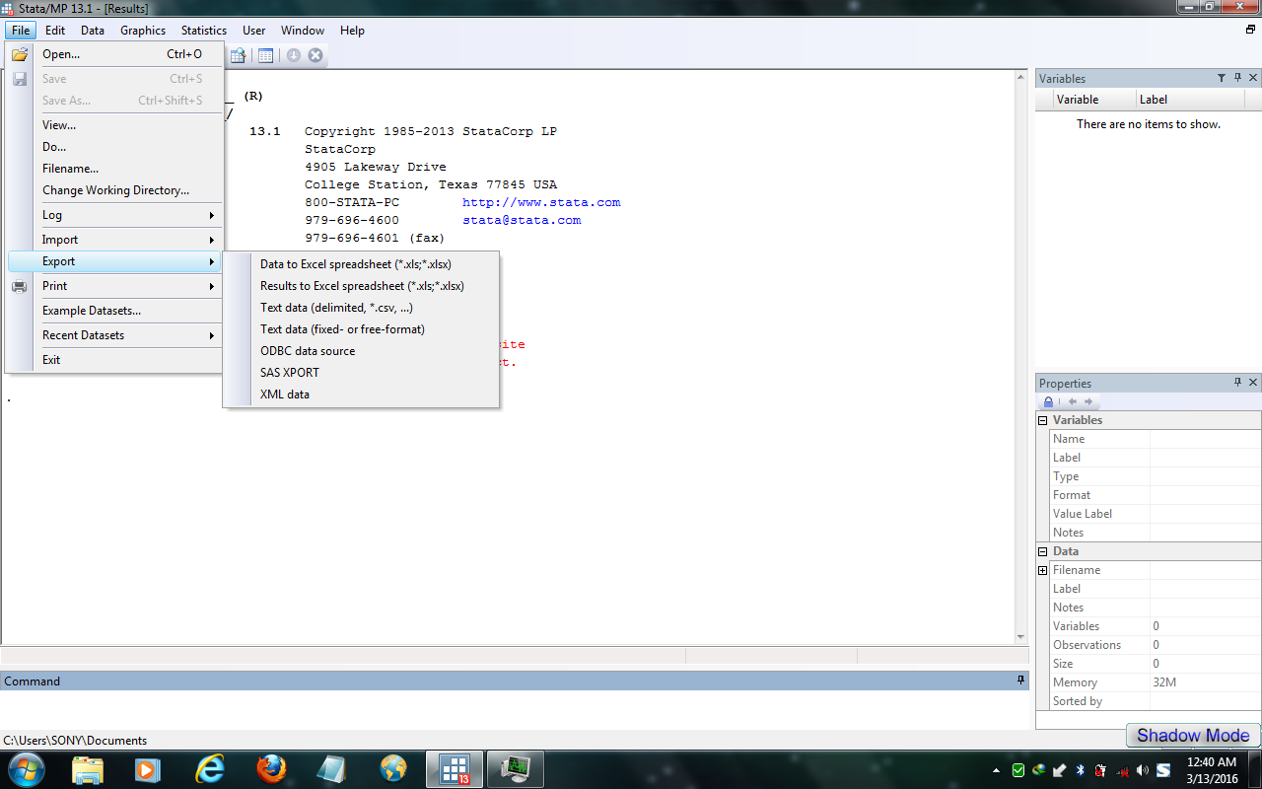
Task: Click Filename... in the File menu
Action: (114, 169)
